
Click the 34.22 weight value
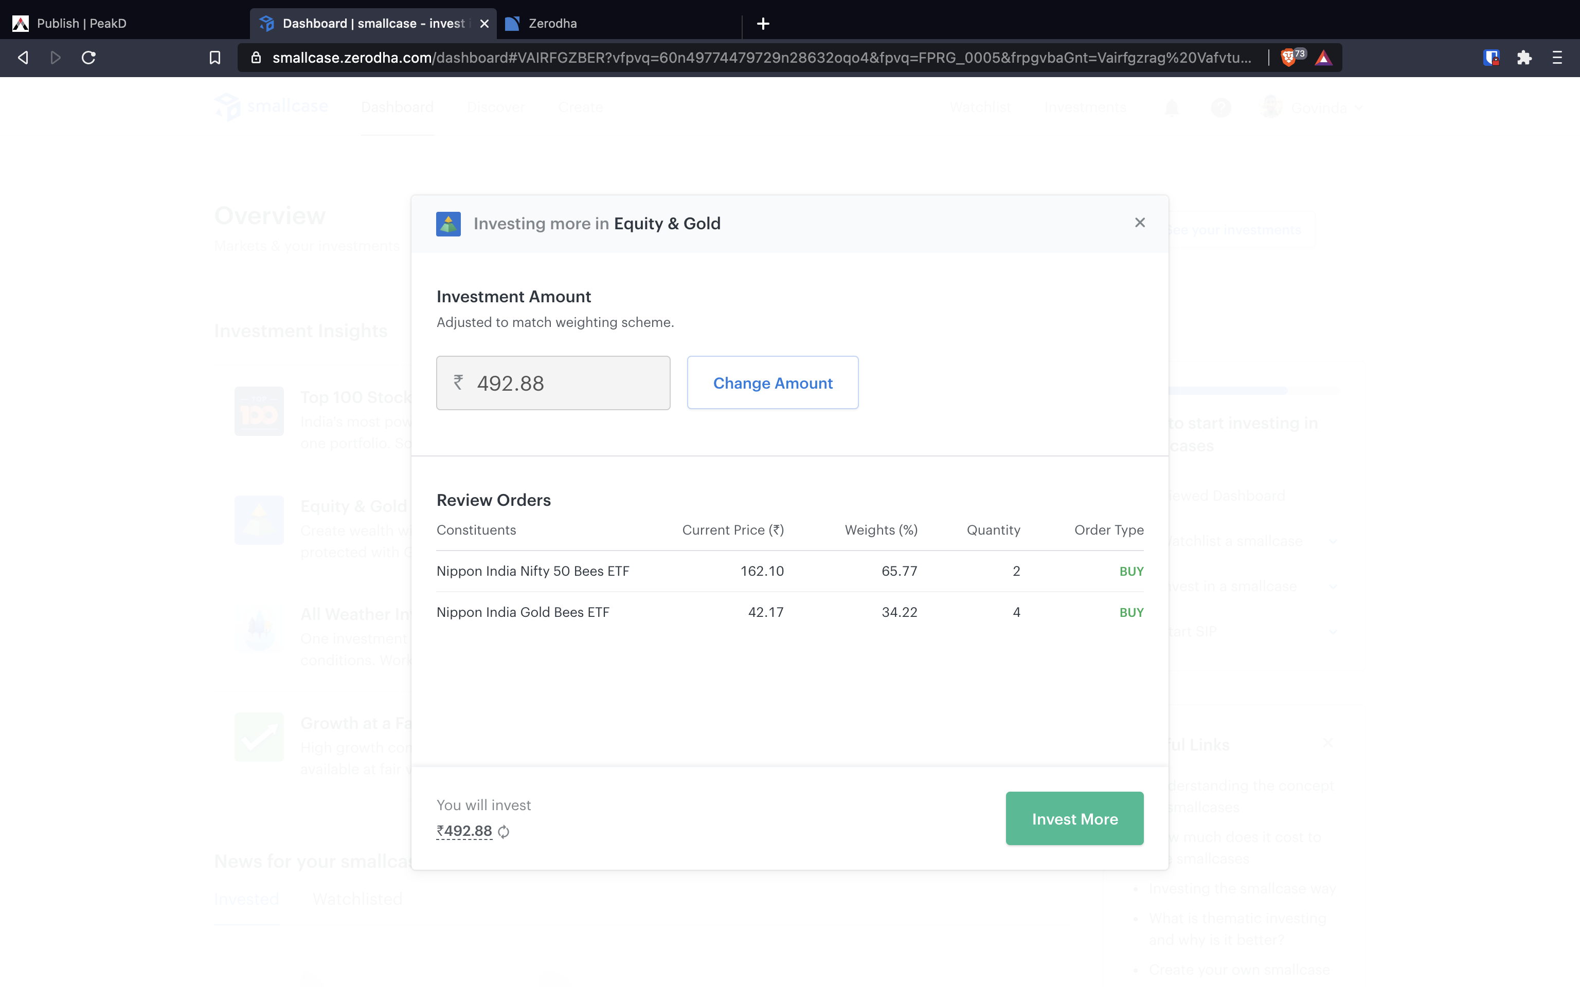(x=899, y=612)
